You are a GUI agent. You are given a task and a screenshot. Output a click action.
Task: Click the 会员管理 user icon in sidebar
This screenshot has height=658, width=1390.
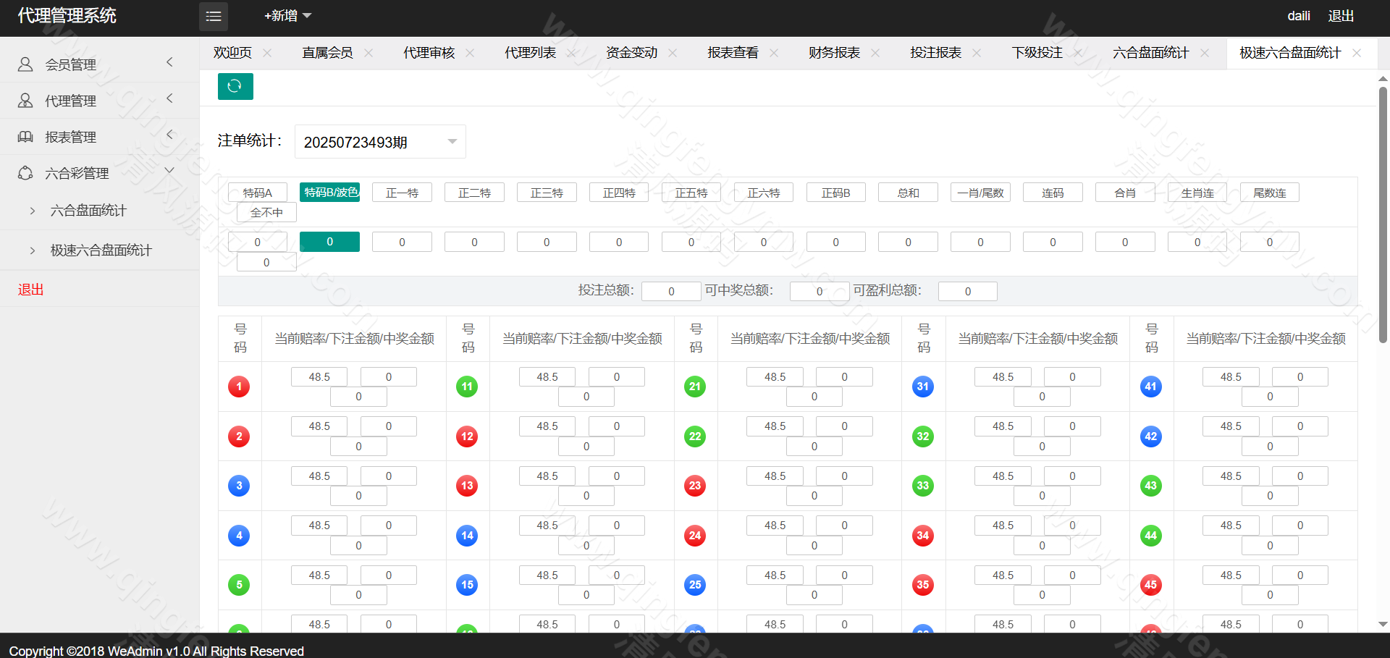pos(25,64)
